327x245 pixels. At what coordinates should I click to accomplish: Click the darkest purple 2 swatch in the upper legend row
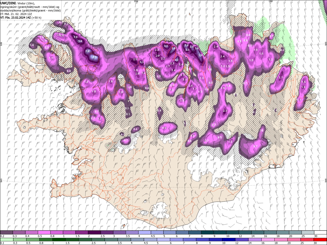[x=94, y=232]
